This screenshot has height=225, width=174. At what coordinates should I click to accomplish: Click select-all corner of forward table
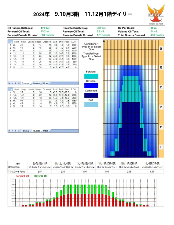tap(10, 42)
